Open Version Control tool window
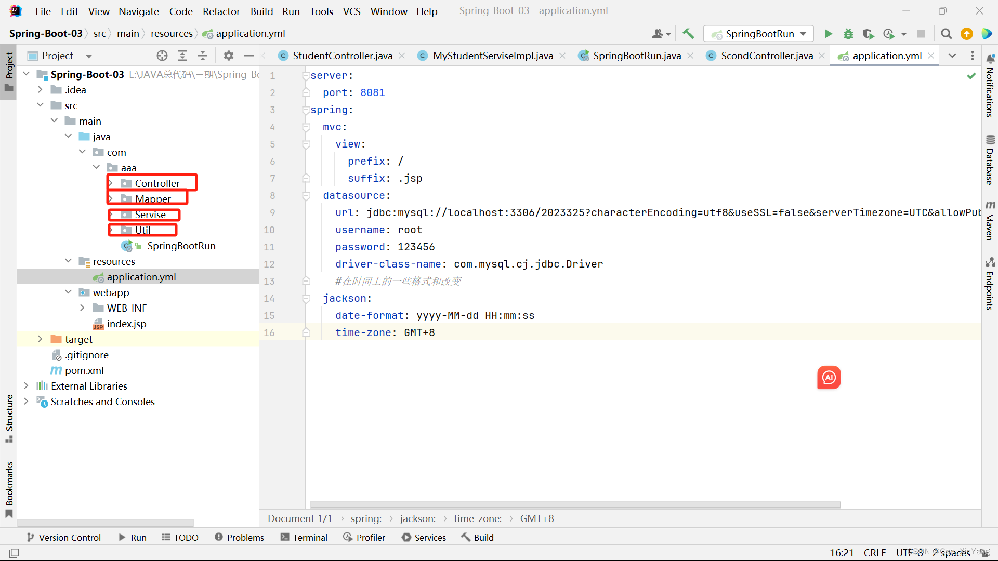Viewport: 998px width, 561px height. 63,538
